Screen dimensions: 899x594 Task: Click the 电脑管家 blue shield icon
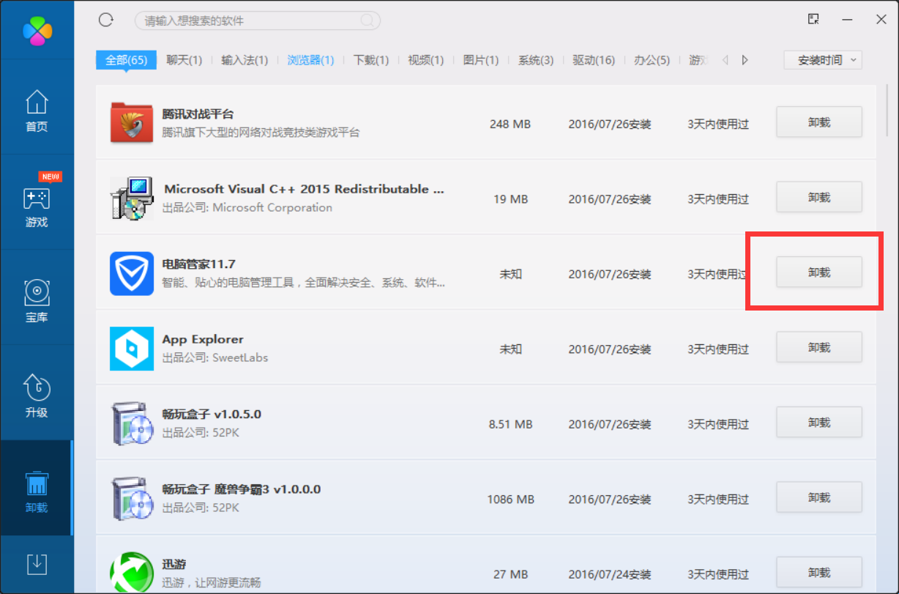(x=132, y=273)
